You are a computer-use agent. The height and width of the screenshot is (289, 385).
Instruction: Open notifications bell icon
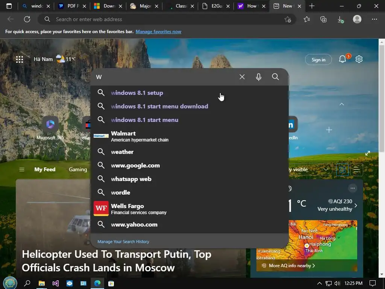click(x=342, y=59)
